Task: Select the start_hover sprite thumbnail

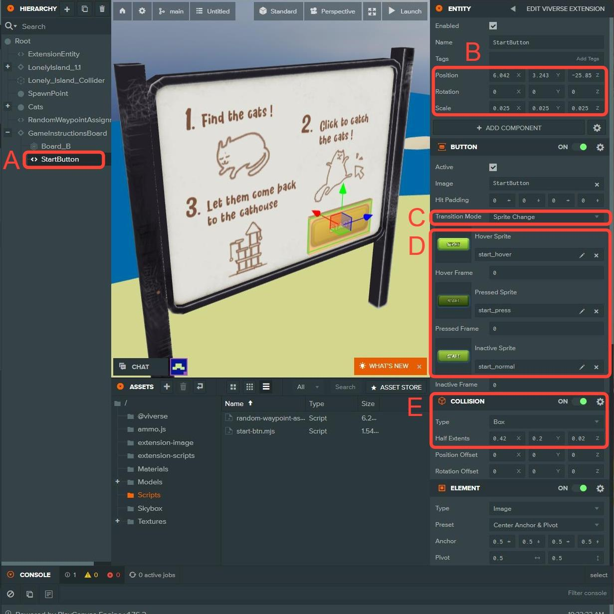Action: (x=453, y=244)
